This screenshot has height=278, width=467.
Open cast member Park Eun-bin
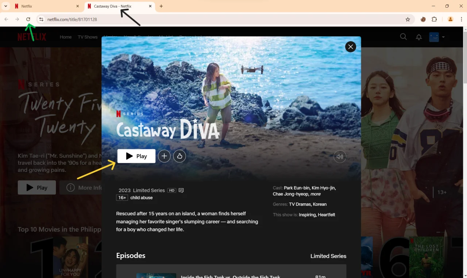point(296,188)
